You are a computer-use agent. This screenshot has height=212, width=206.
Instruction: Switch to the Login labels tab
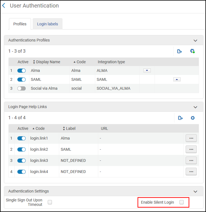(47, 24)
